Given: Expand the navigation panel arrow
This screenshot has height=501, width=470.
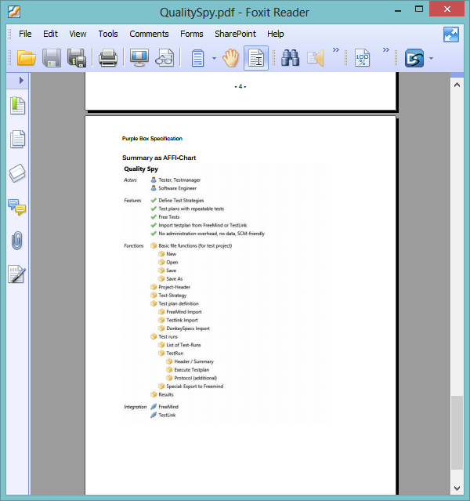Looking at the screenshot, I should [21, 80].
